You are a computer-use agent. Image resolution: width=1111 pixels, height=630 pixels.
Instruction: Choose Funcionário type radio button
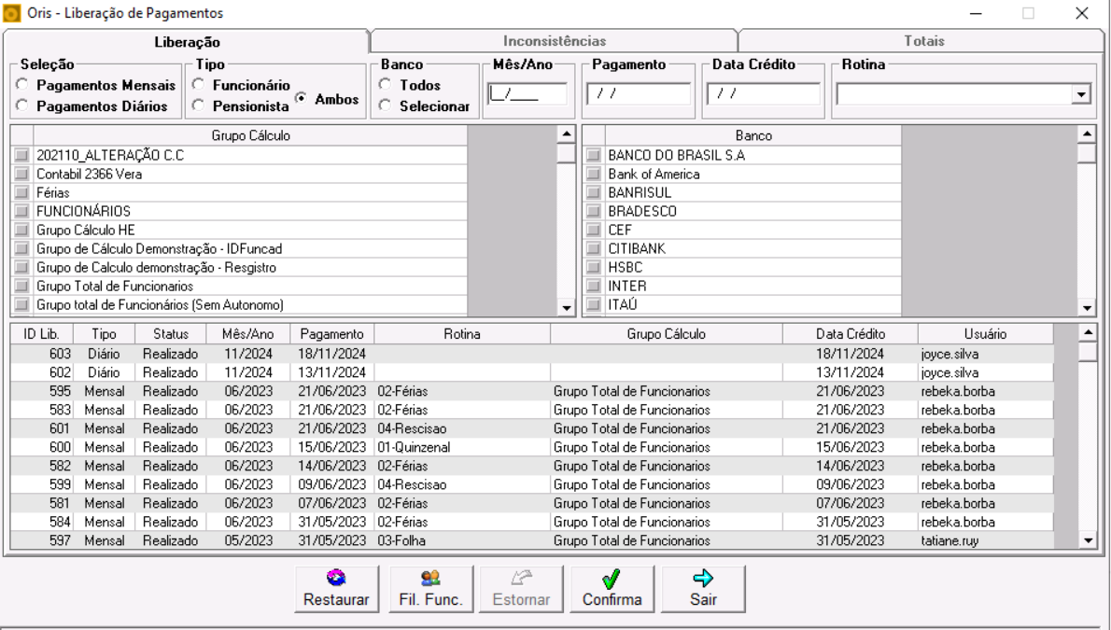tap(198, 84)
